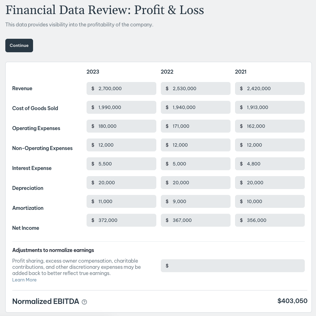Click the Normalized EBITDA help icon
316x316 pixels.
click(84, 302)
